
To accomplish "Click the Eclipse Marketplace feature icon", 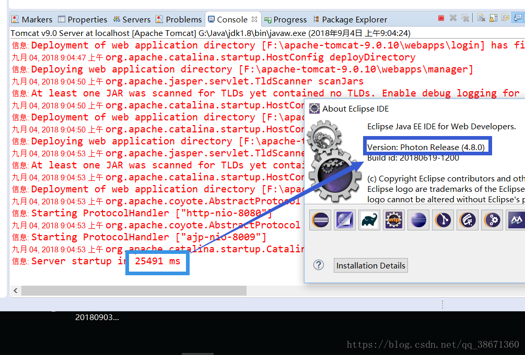I will 468,220.
